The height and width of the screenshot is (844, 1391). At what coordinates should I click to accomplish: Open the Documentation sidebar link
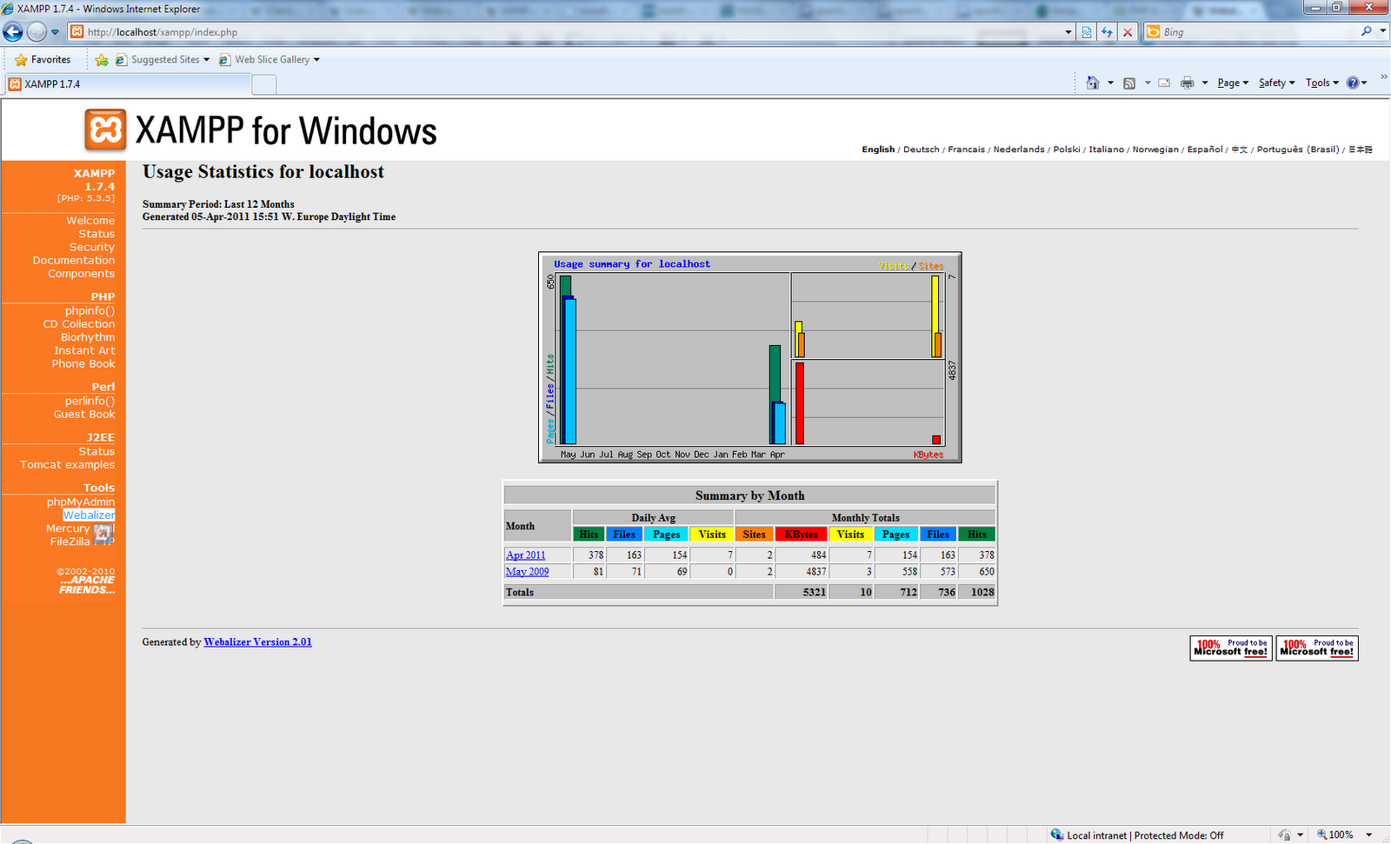[x=74, y=260]
